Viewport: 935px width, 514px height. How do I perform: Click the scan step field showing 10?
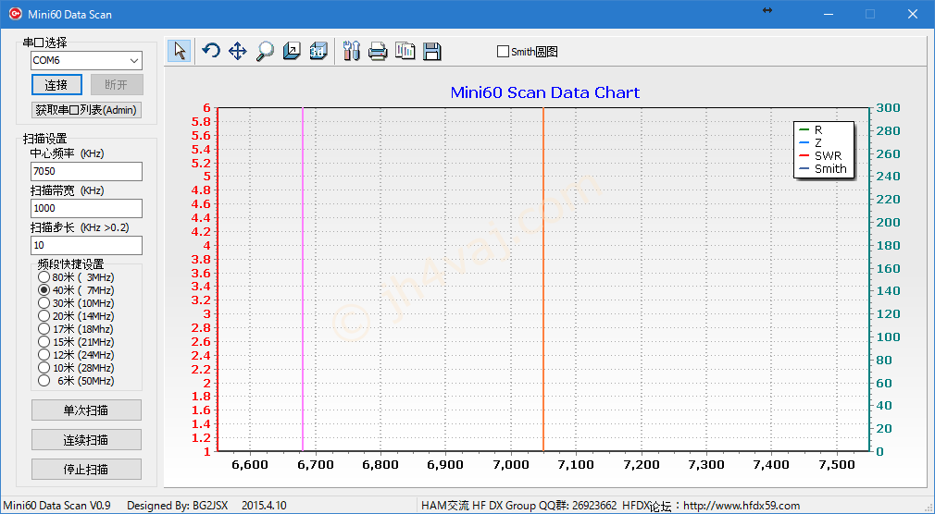(86, 245)
